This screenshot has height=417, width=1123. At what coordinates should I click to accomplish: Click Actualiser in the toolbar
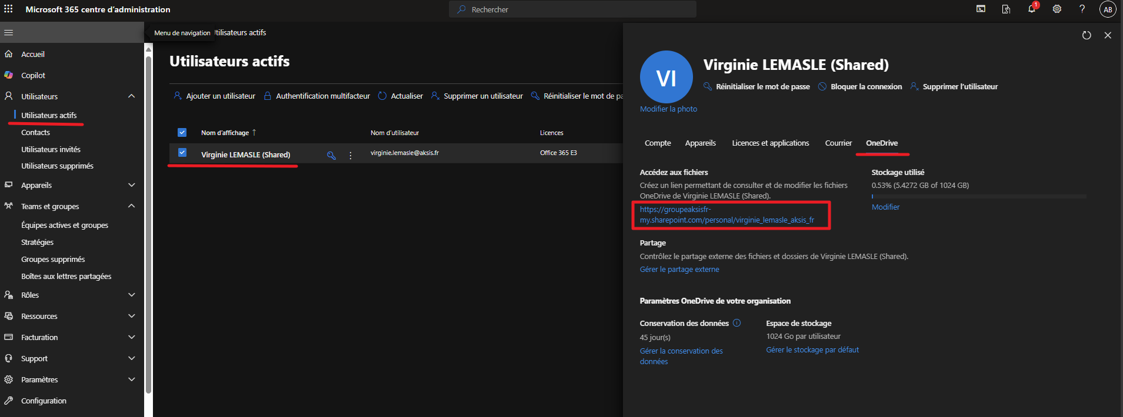401,96
